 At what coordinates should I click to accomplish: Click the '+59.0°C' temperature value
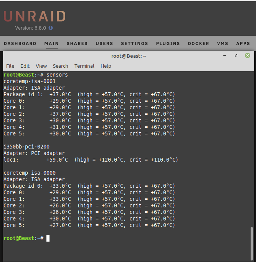tap(57, 160)
